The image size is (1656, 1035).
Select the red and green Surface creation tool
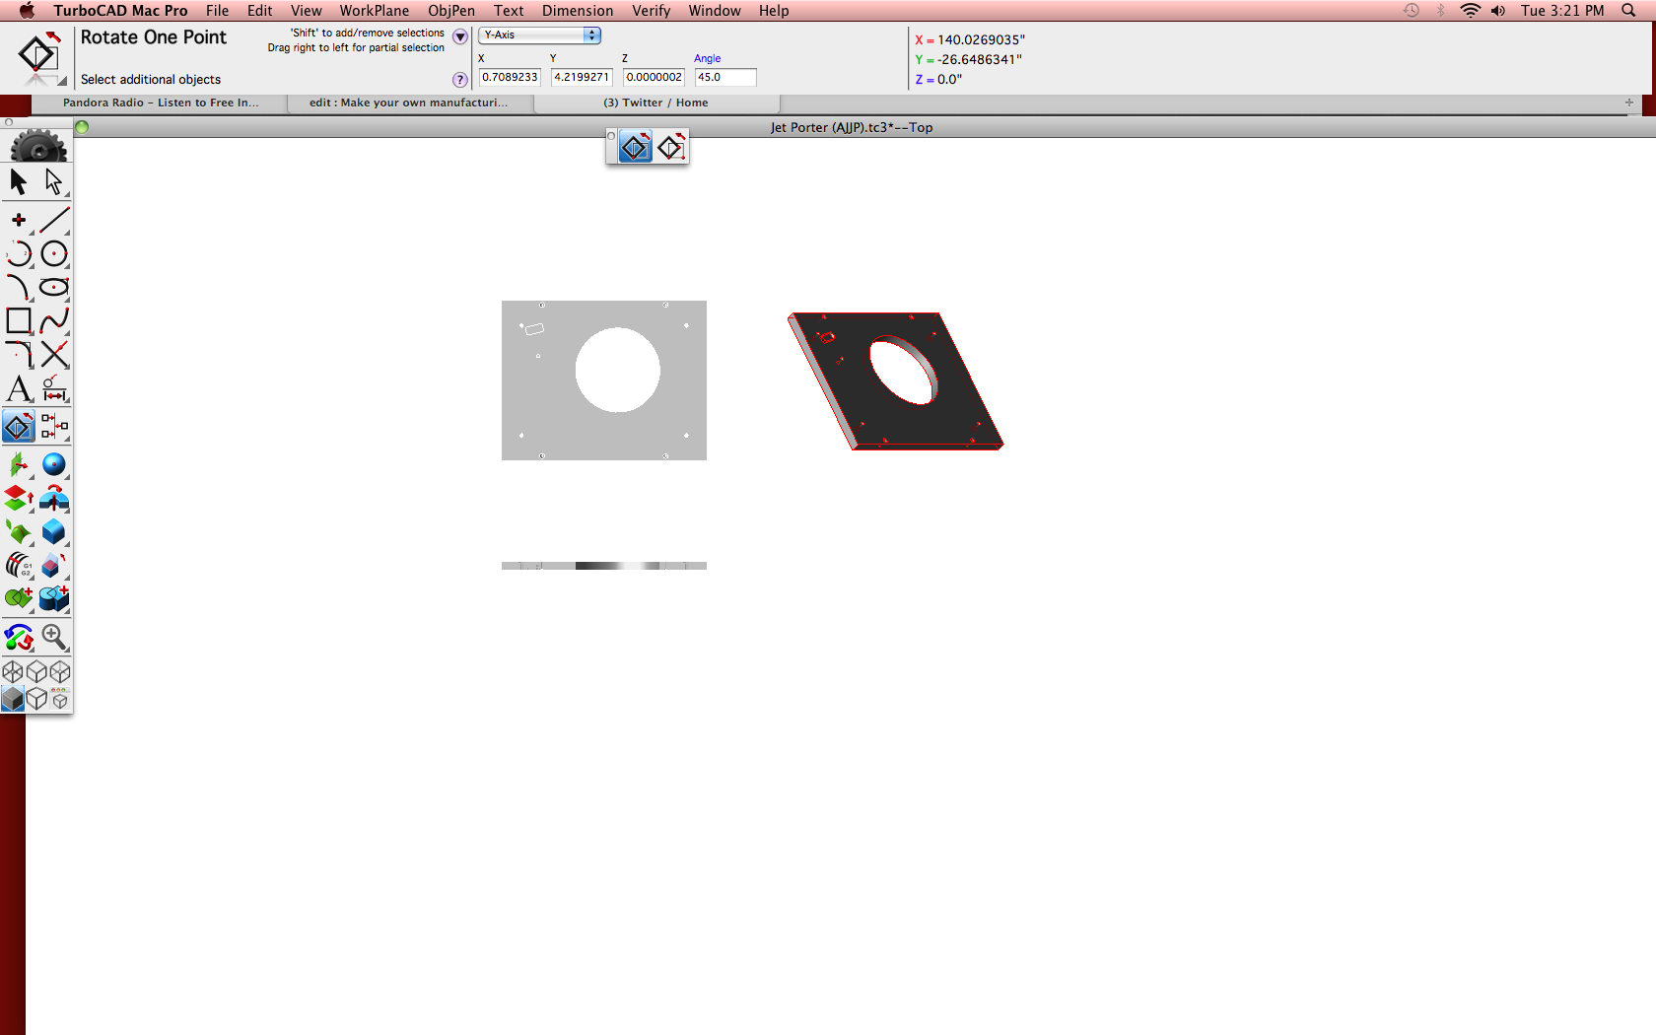click(x=19, y=498)
